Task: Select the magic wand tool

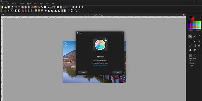Action: (199, 37)
